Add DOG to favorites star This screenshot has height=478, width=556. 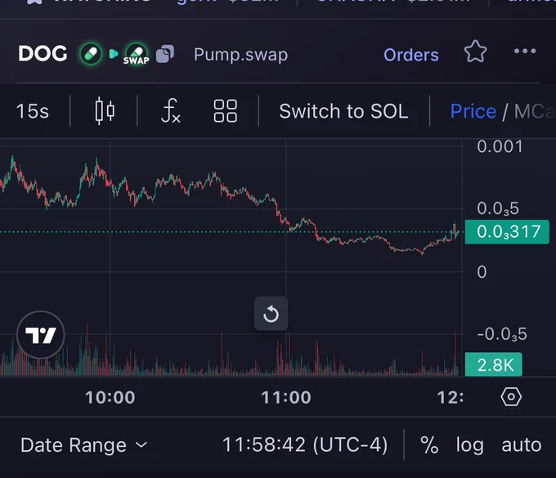tap(475, 51)
